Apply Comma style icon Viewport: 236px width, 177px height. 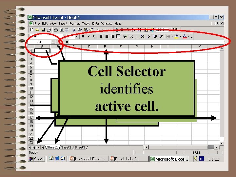tap(136, 36)
